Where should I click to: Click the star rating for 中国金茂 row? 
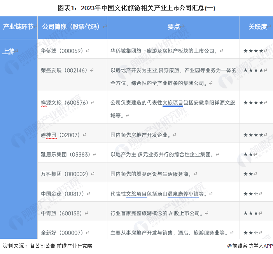[250, 194]
